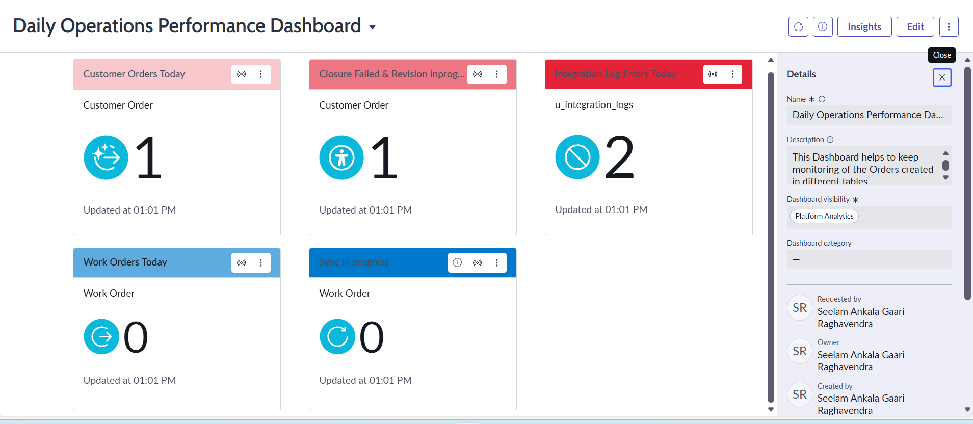Image resolution: width=973 pixels, height=424 pixels.
Task: Click the Work Orders Today card title
Action: coord(125,262)
